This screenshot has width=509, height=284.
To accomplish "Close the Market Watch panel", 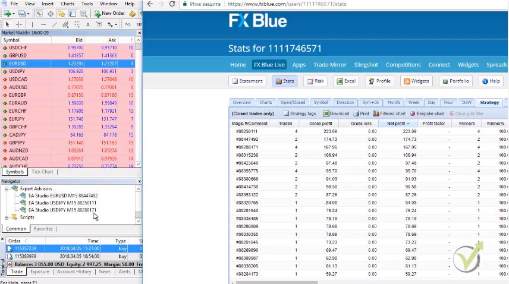I will [x=140, y=33].
